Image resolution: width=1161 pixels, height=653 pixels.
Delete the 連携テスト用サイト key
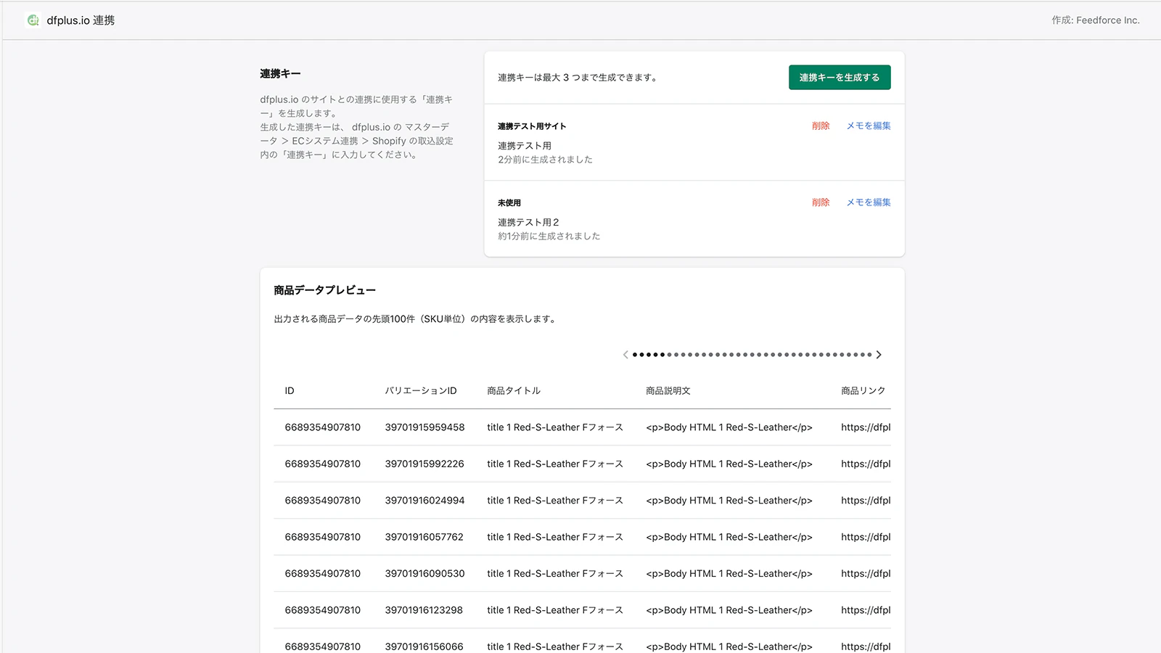point(821,126)
